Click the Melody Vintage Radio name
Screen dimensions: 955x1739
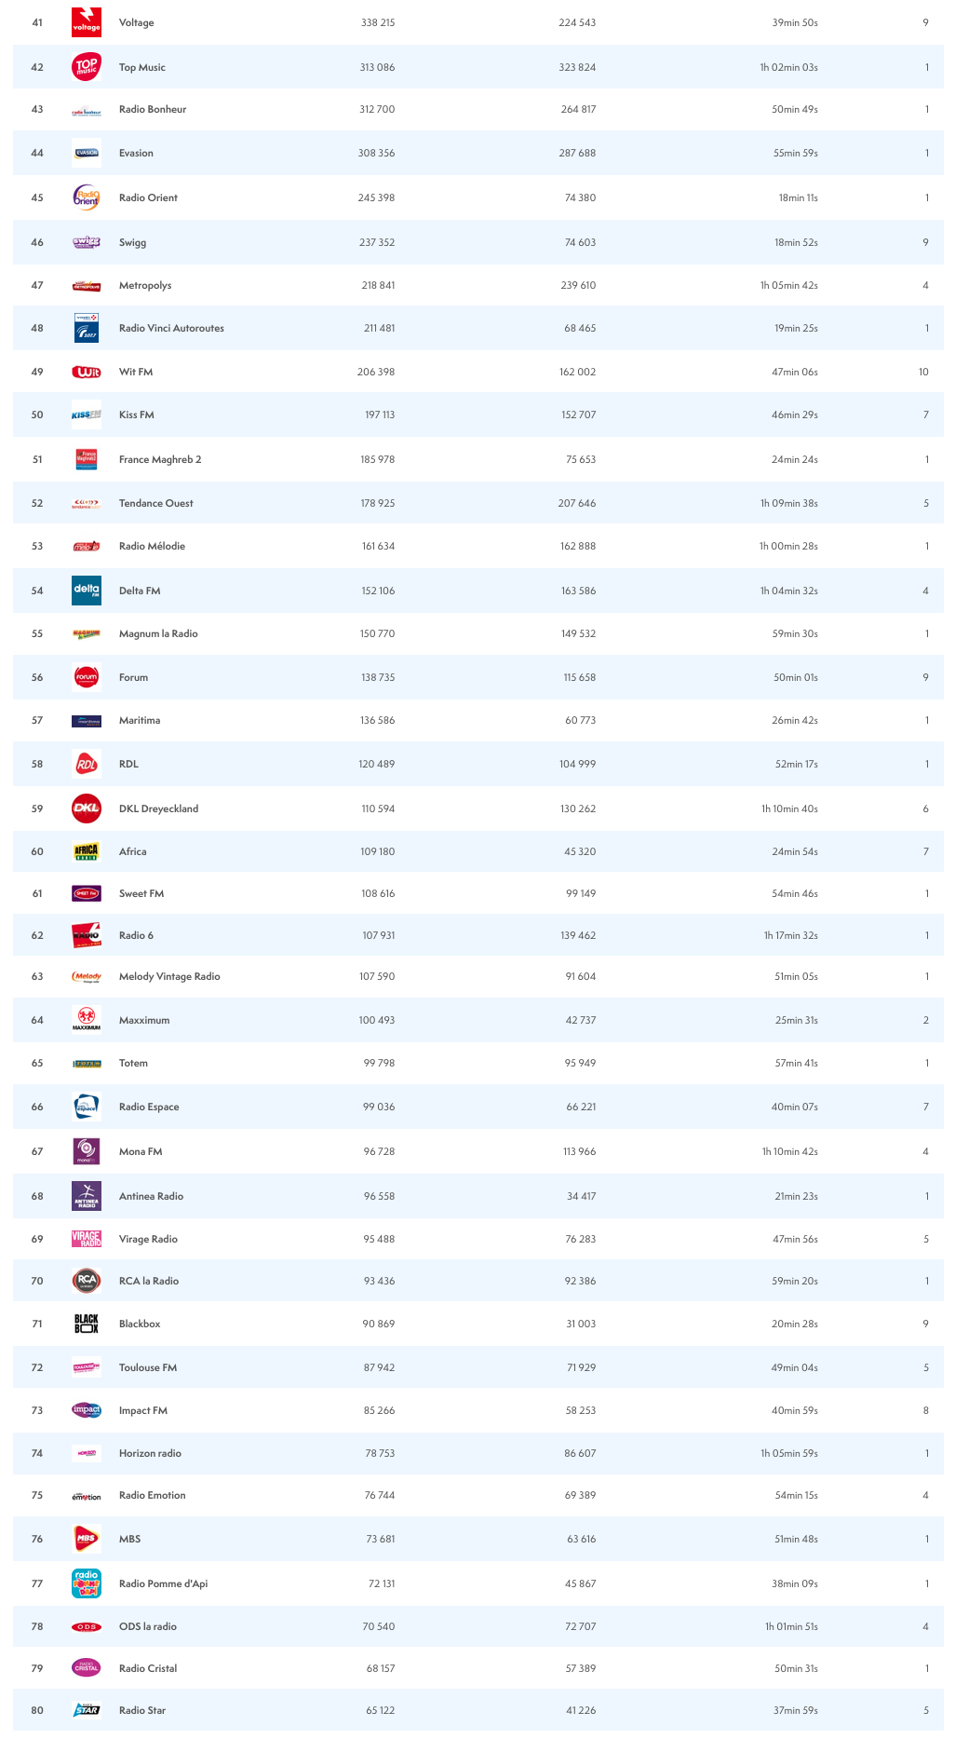coord(169,976)
